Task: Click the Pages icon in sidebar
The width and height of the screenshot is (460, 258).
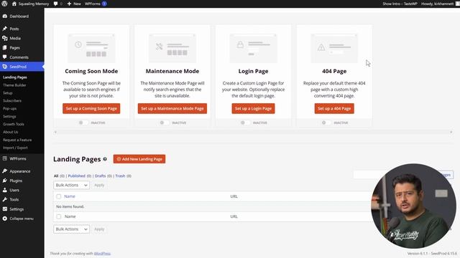Action: tap(5, 48)
